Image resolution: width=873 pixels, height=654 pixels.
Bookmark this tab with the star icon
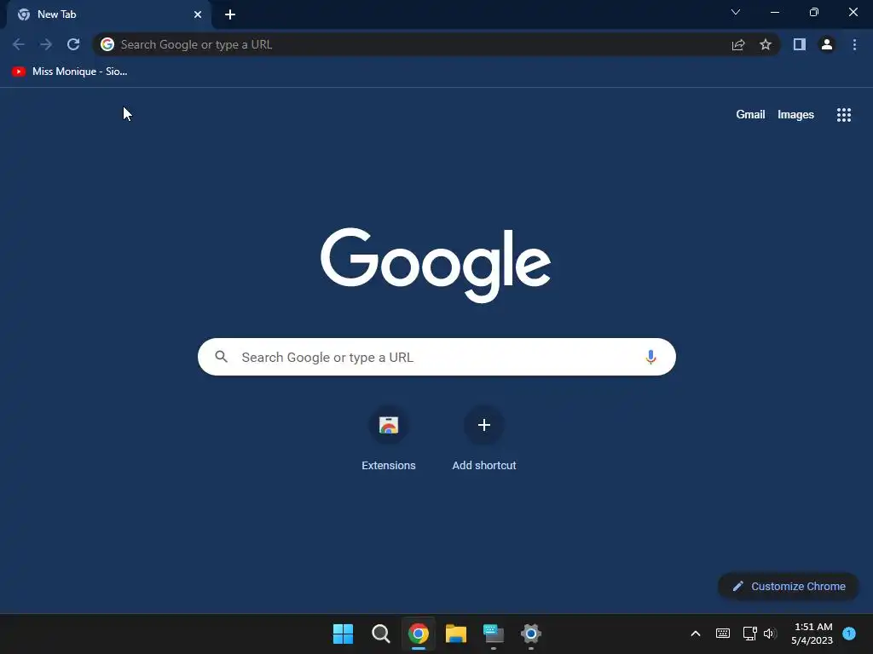(x=766, y=44)
